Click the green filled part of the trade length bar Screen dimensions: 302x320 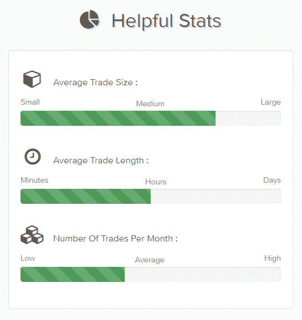[86, 196]
